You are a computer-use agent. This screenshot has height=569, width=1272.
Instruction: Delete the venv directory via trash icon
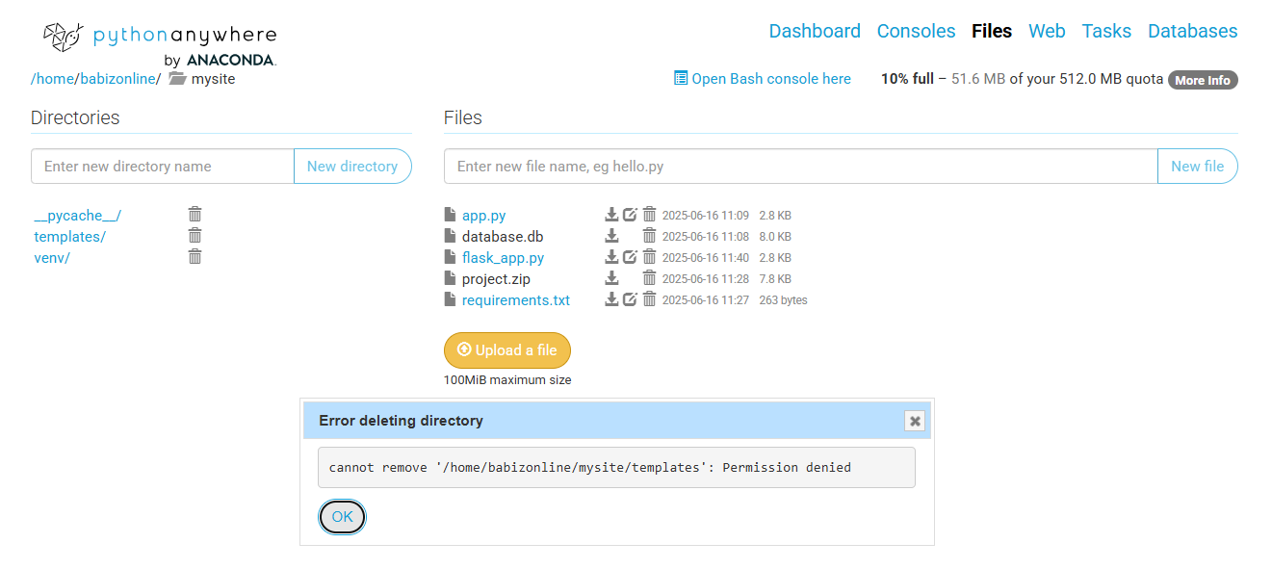195,256
